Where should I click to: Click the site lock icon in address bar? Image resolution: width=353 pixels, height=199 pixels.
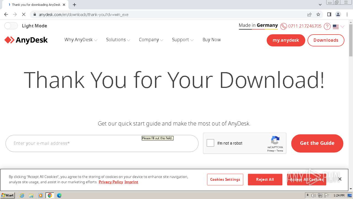34,14
